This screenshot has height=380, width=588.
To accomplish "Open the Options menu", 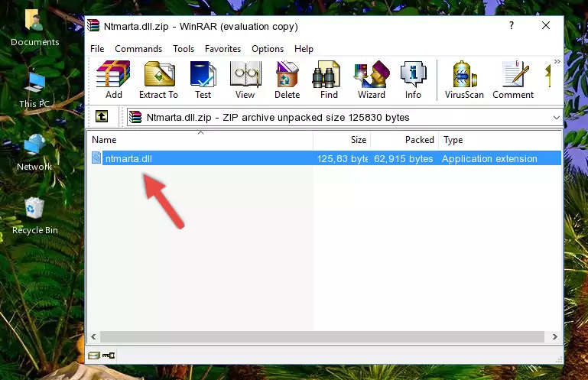I will 268,49.
